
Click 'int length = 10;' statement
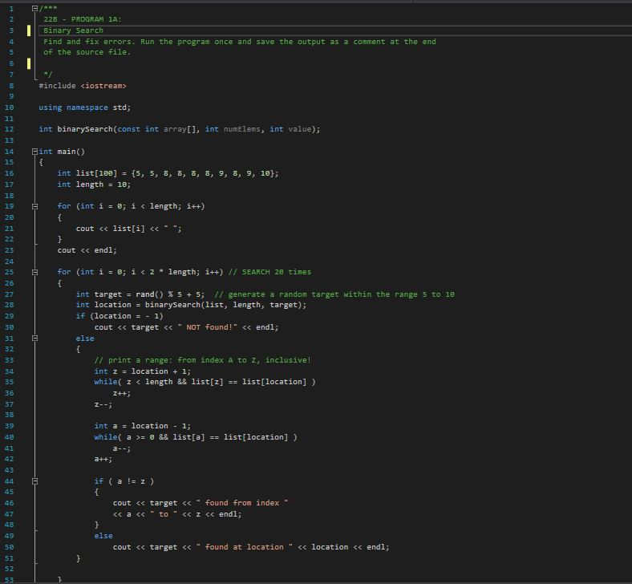[94, 185]
